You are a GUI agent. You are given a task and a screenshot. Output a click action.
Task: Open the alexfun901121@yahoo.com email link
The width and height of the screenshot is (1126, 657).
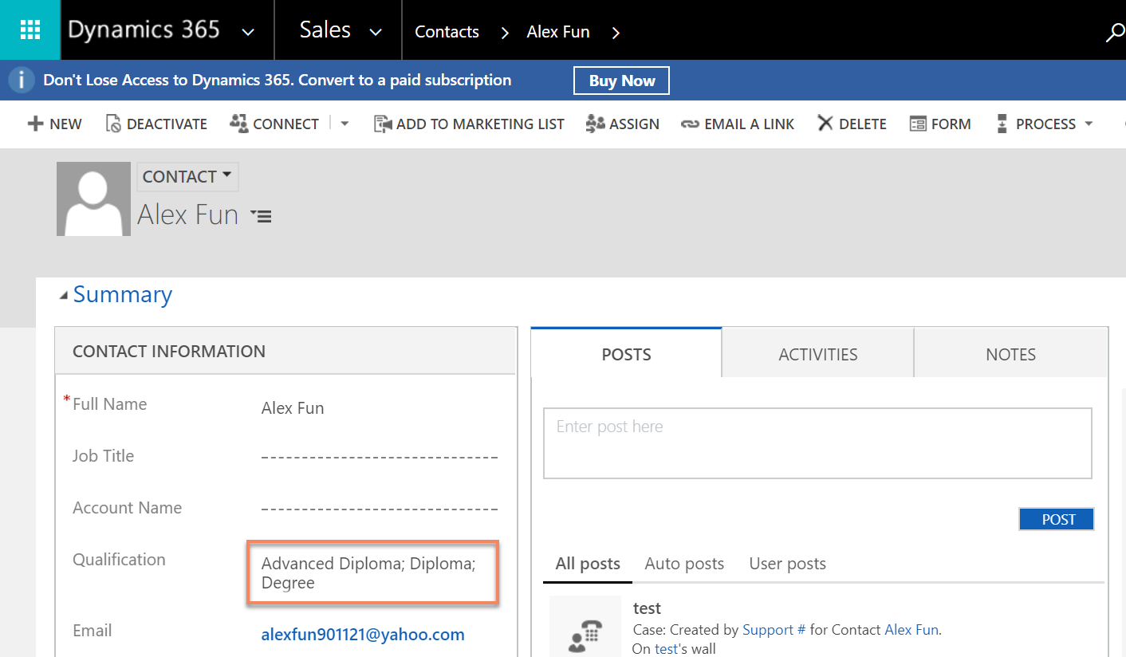tap(363, 634)
